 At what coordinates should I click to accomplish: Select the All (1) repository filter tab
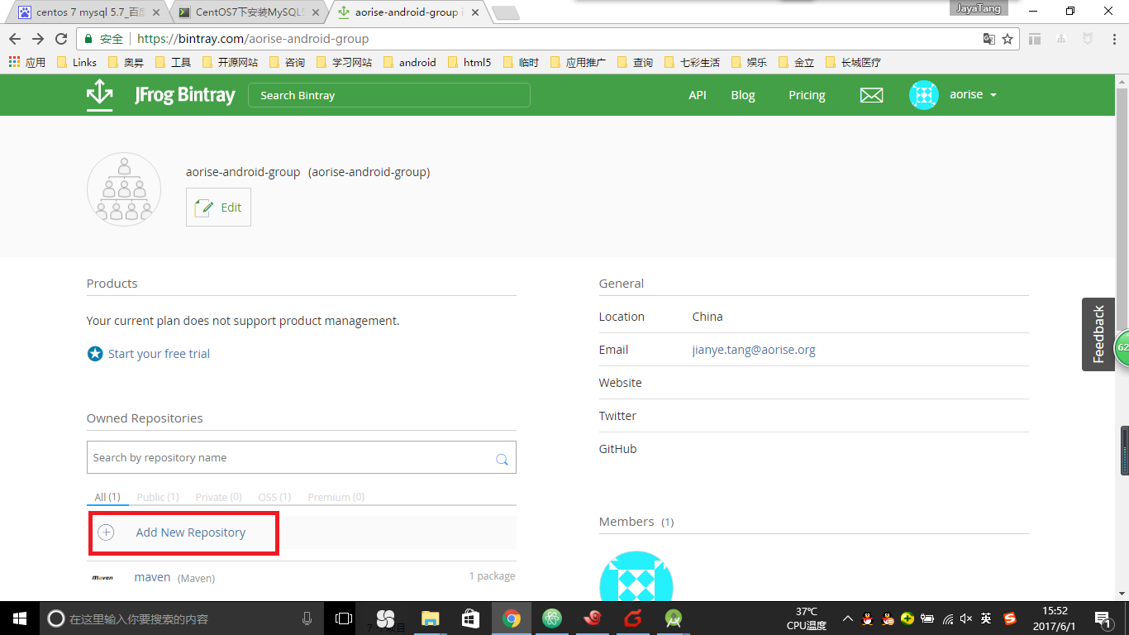click(x=107, y=497)
